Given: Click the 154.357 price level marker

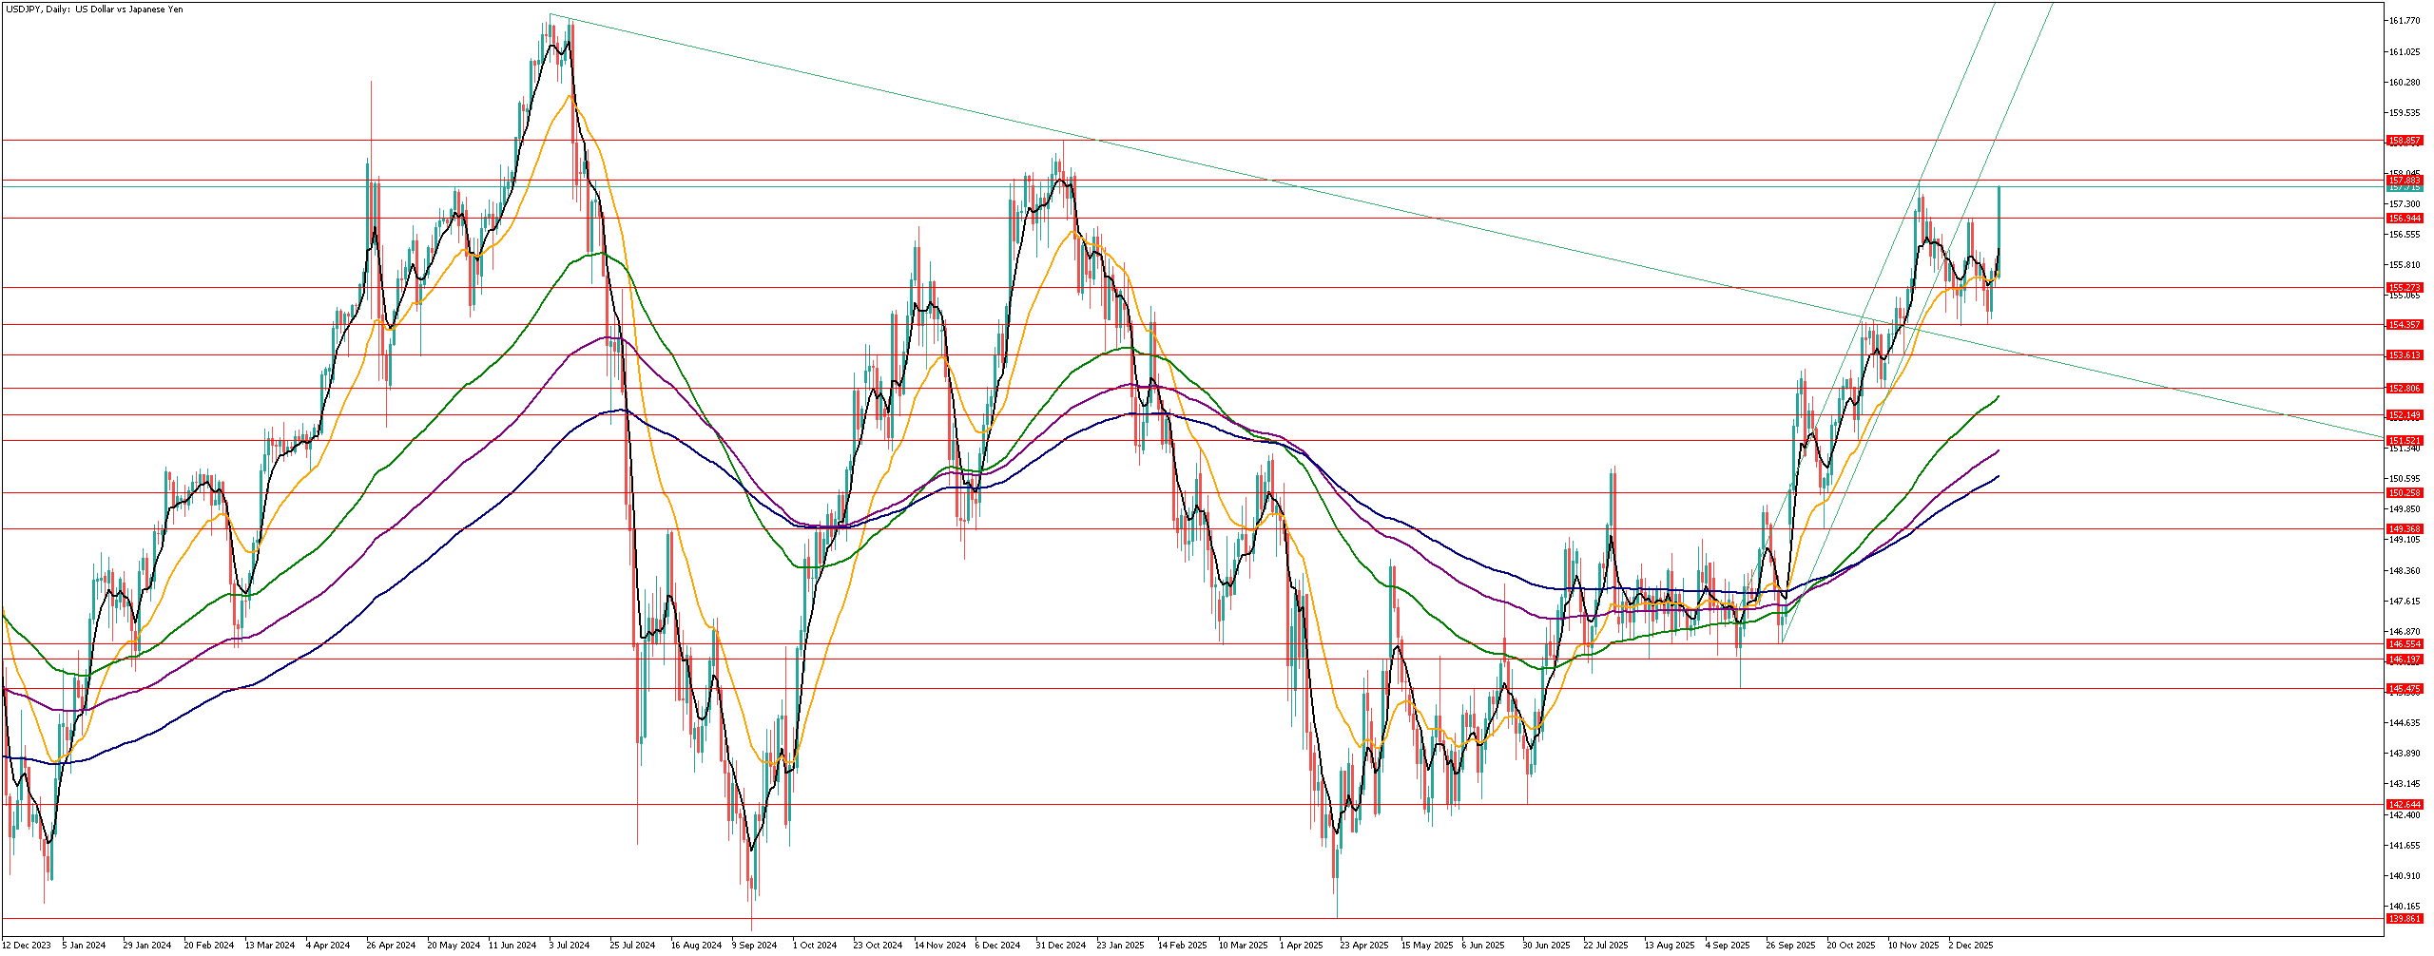Looking at the screenshot, I should pos(2405,325).
